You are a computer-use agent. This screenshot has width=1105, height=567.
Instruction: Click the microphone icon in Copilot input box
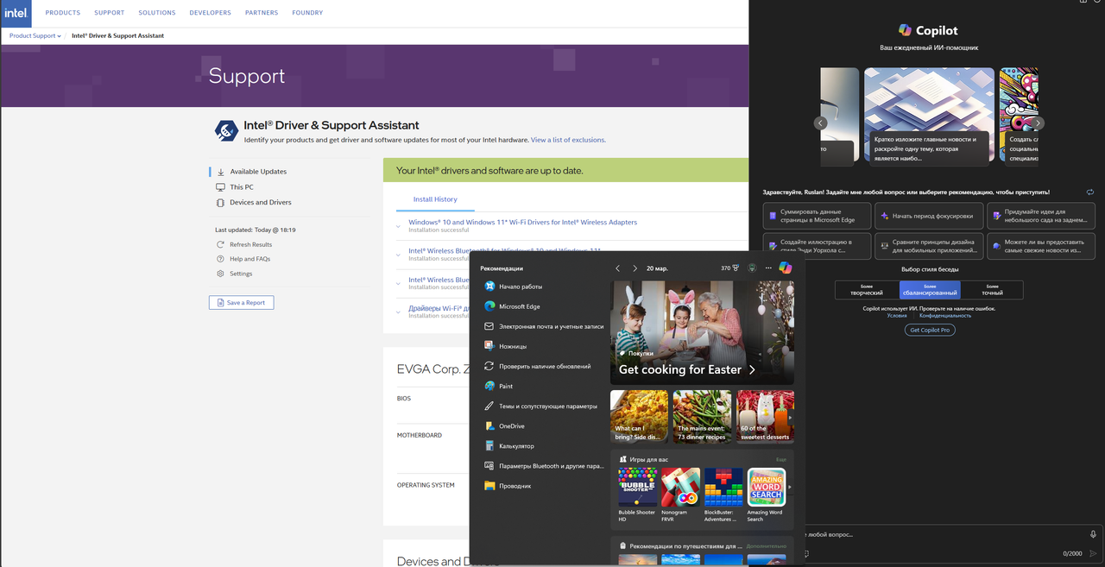[1093, 535]
